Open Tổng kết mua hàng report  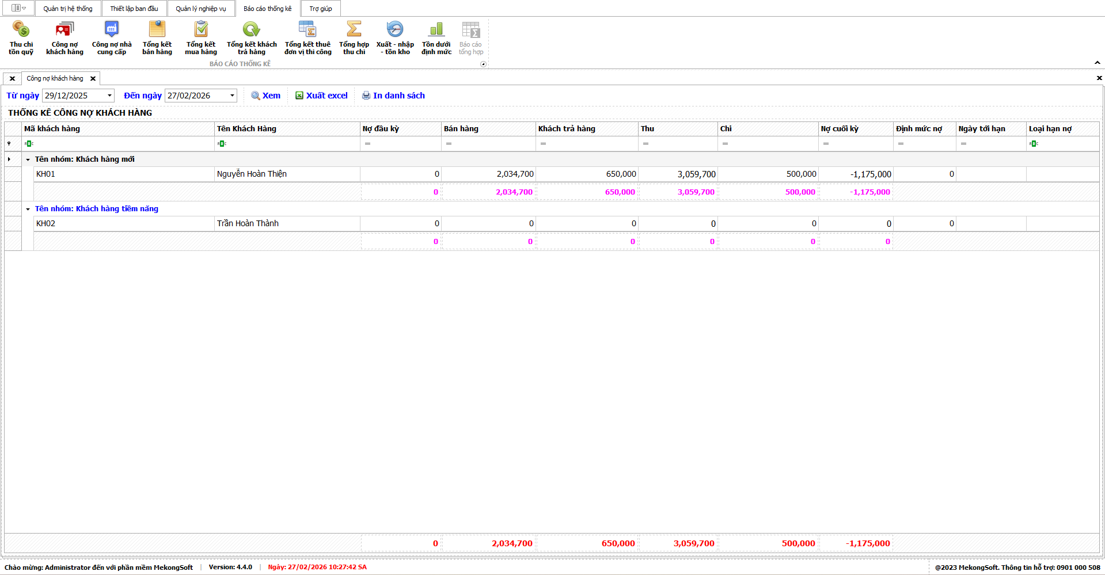point(201,38)
